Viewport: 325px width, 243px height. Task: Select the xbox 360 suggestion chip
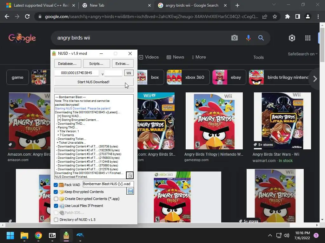[x=188, y=77]
